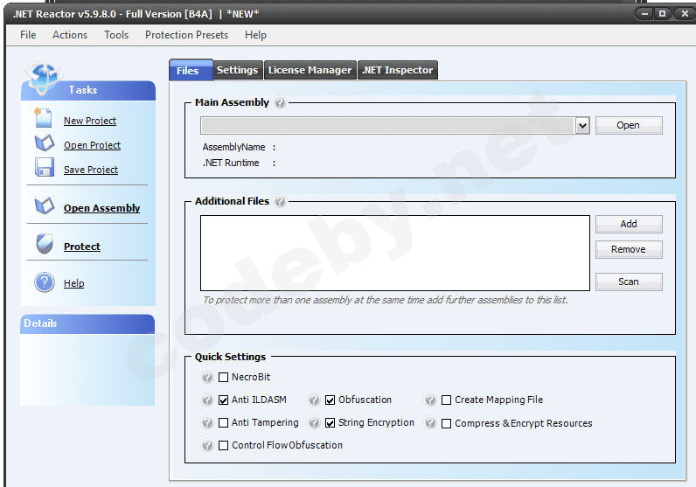Click the Scan button
Viewport: 696px width, 487px height.
pyautogui.click(x=629, y=282)
